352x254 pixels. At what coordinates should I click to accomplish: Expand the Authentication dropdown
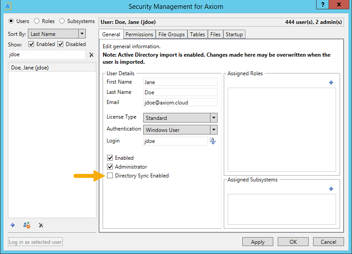tap(180, 130)
